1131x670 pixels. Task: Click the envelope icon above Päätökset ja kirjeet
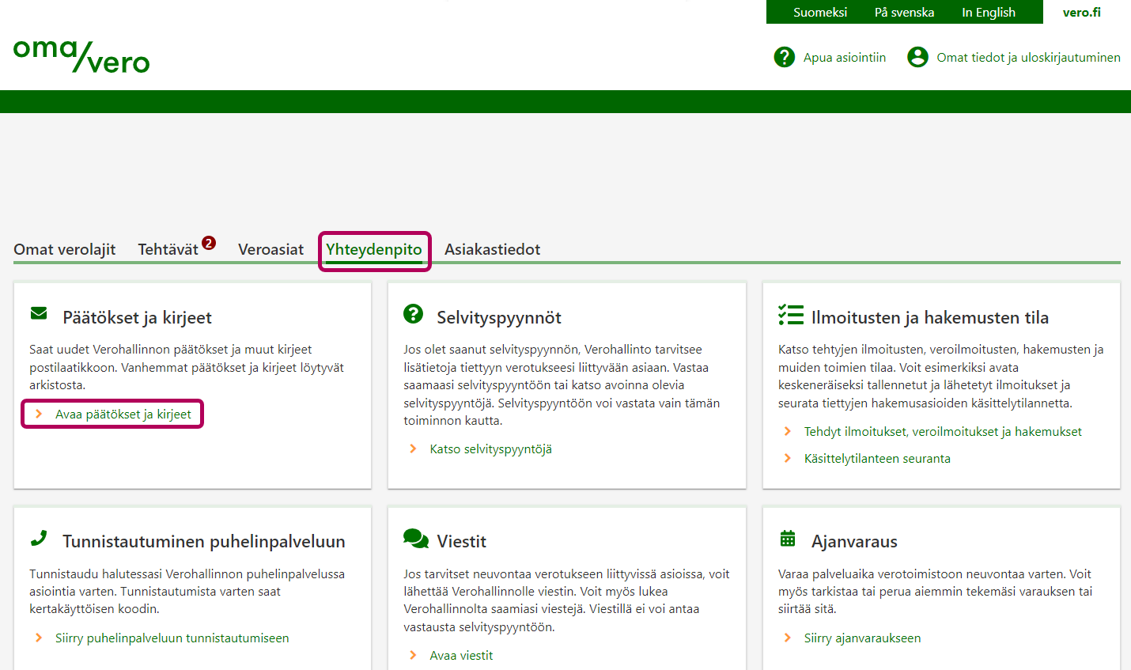click(39, 312)
